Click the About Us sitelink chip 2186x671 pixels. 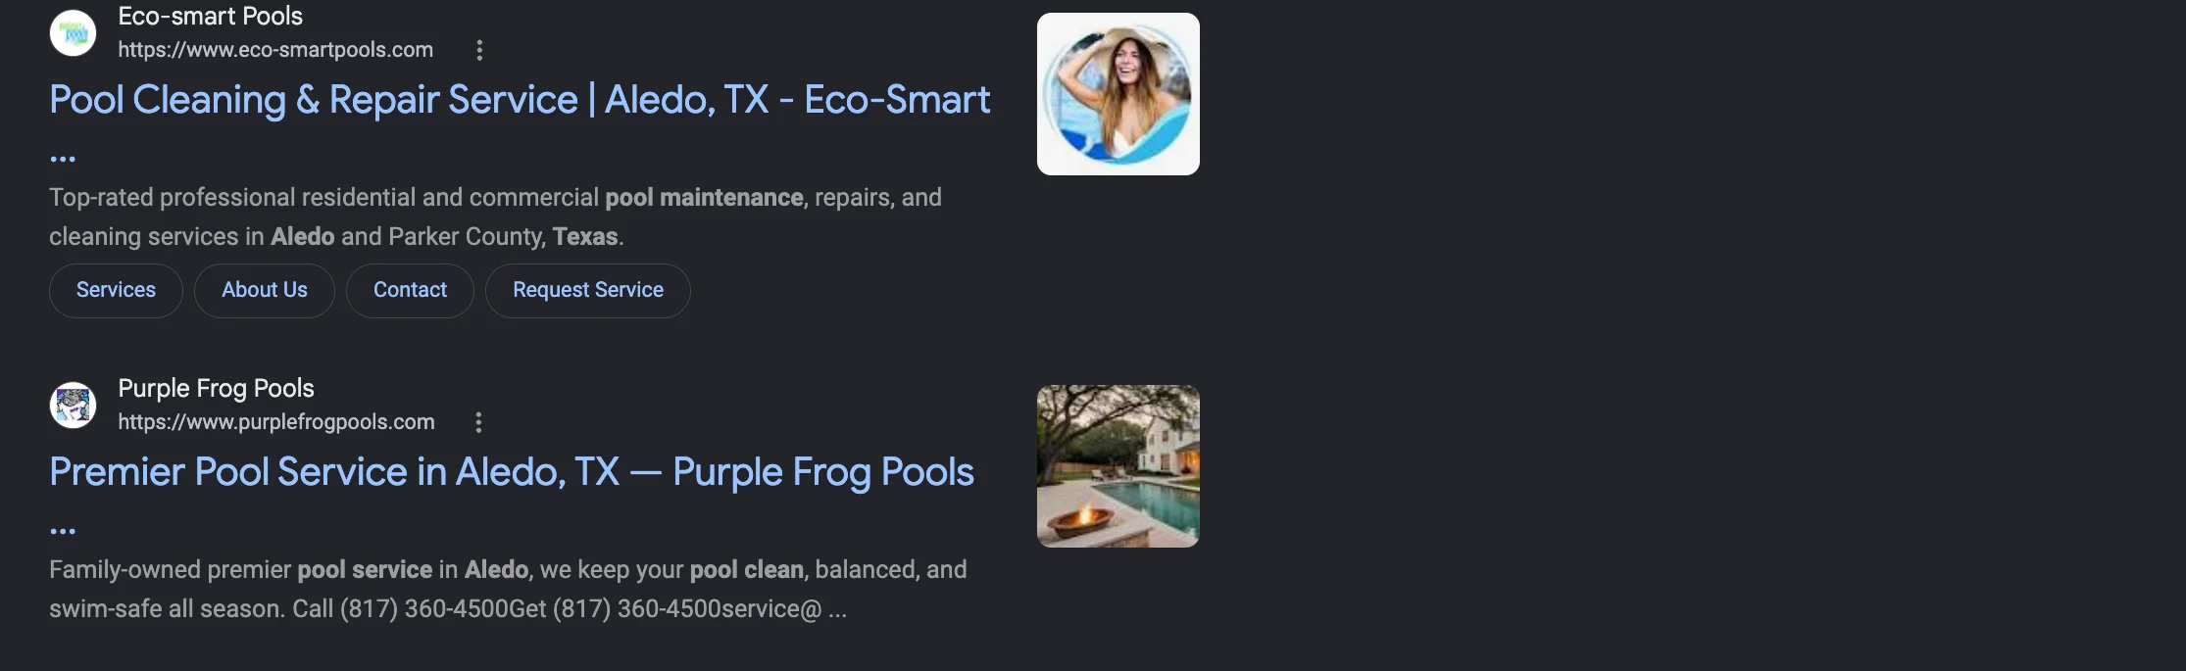tap(265, 290)
